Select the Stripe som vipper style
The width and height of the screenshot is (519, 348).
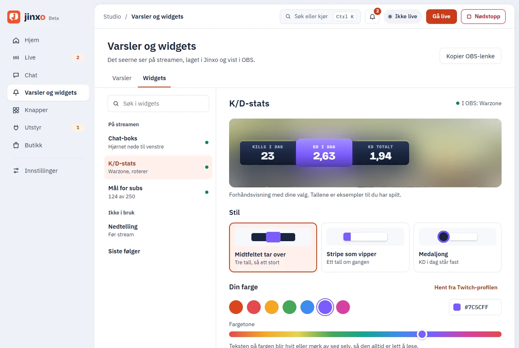coord(365,247)
